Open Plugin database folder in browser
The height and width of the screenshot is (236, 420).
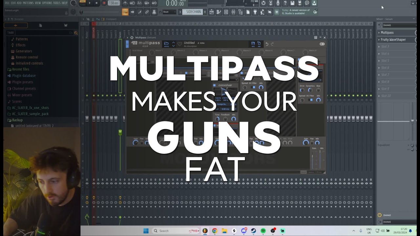tap(24, 75)
